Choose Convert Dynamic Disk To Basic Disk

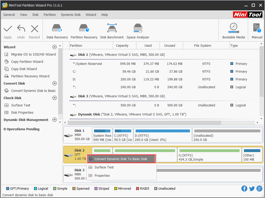point(121,159)
